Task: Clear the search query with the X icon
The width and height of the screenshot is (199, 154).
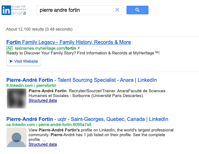Action: click(x=117, y=10)
